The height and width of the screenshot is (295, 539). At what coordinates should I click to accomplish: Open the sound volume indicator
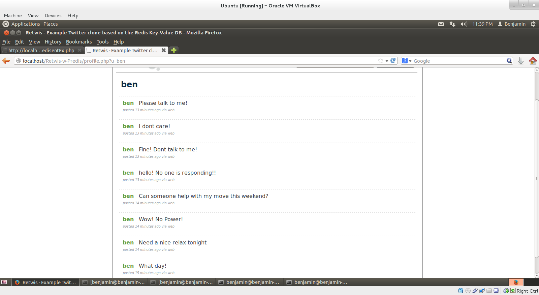(x=464, y=24)
